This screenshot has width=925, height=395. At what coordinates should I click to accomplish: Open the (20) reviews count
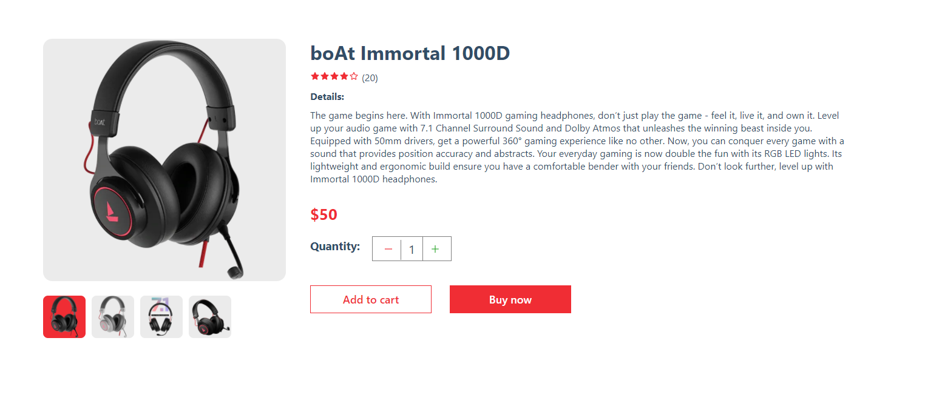[x=370, y=78]
